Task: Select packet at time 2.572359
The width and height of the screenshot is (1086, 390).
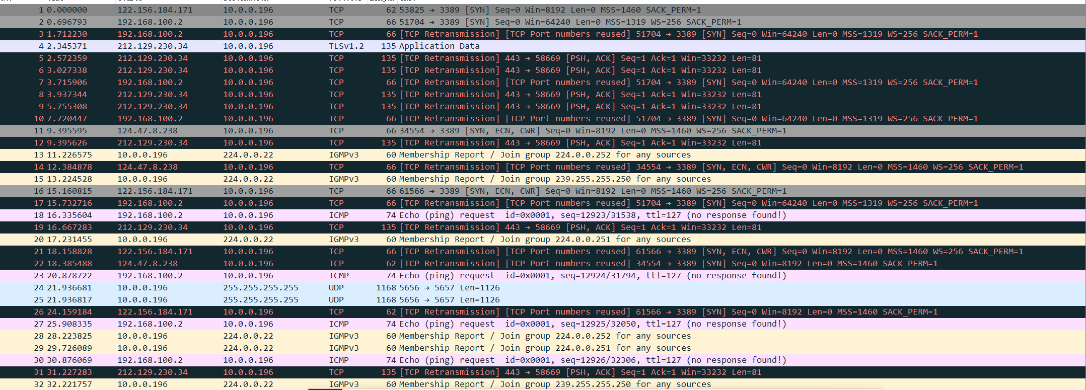Action: [543, 58]
